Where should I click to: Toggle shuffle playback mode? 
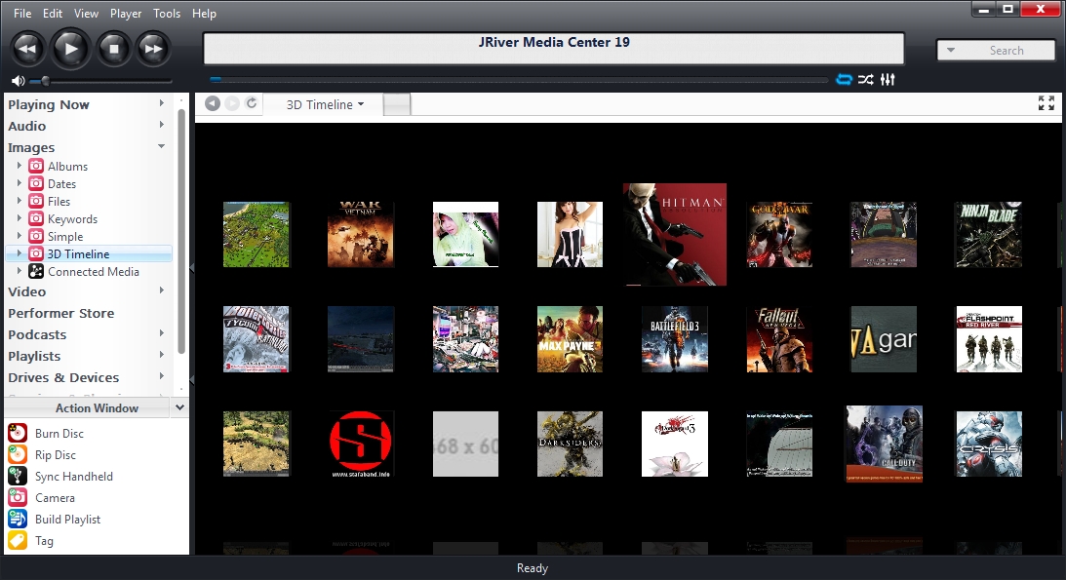pyautogui.click(x=865, y=80)
